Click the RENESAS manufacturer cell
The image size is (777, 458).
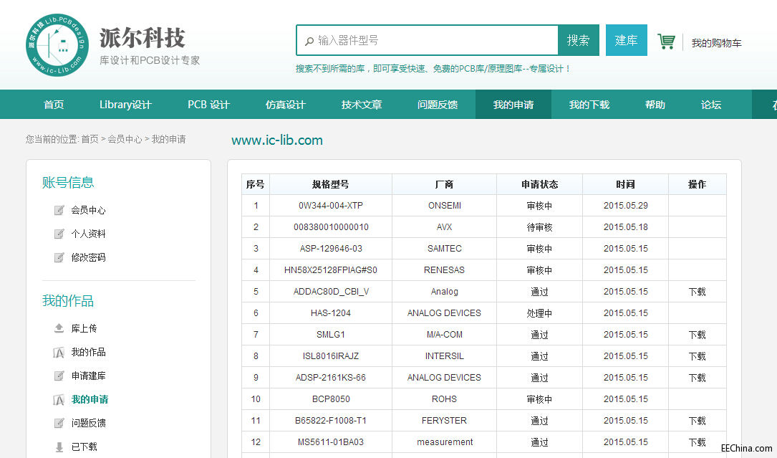click(445, 270)
